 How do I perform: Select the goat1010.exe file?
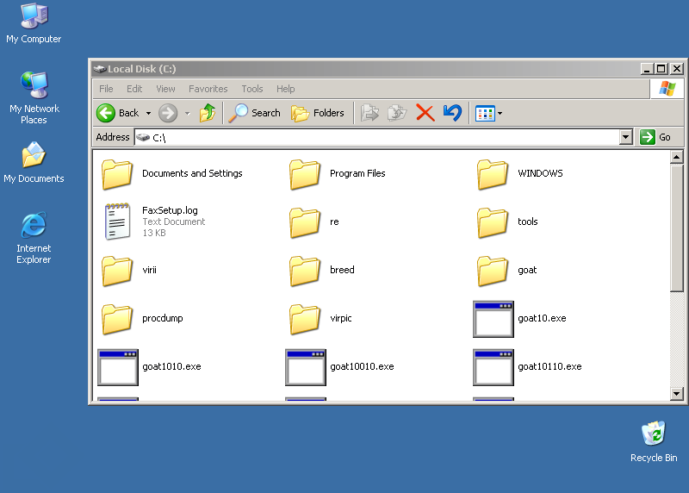click(149, 367)
